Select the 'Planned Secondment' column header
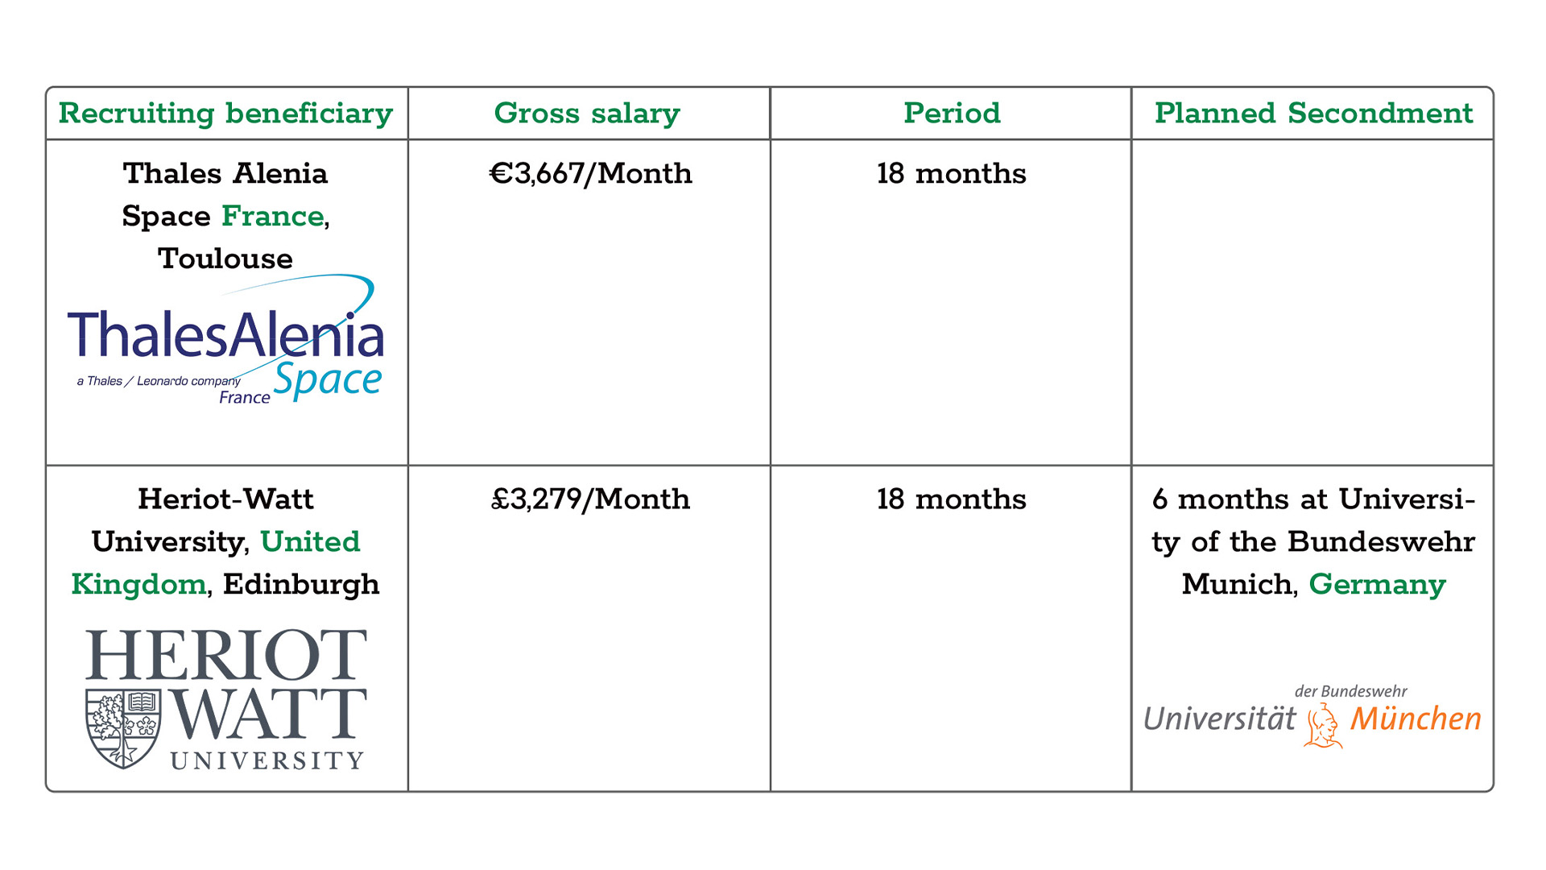 (1313, 114)
